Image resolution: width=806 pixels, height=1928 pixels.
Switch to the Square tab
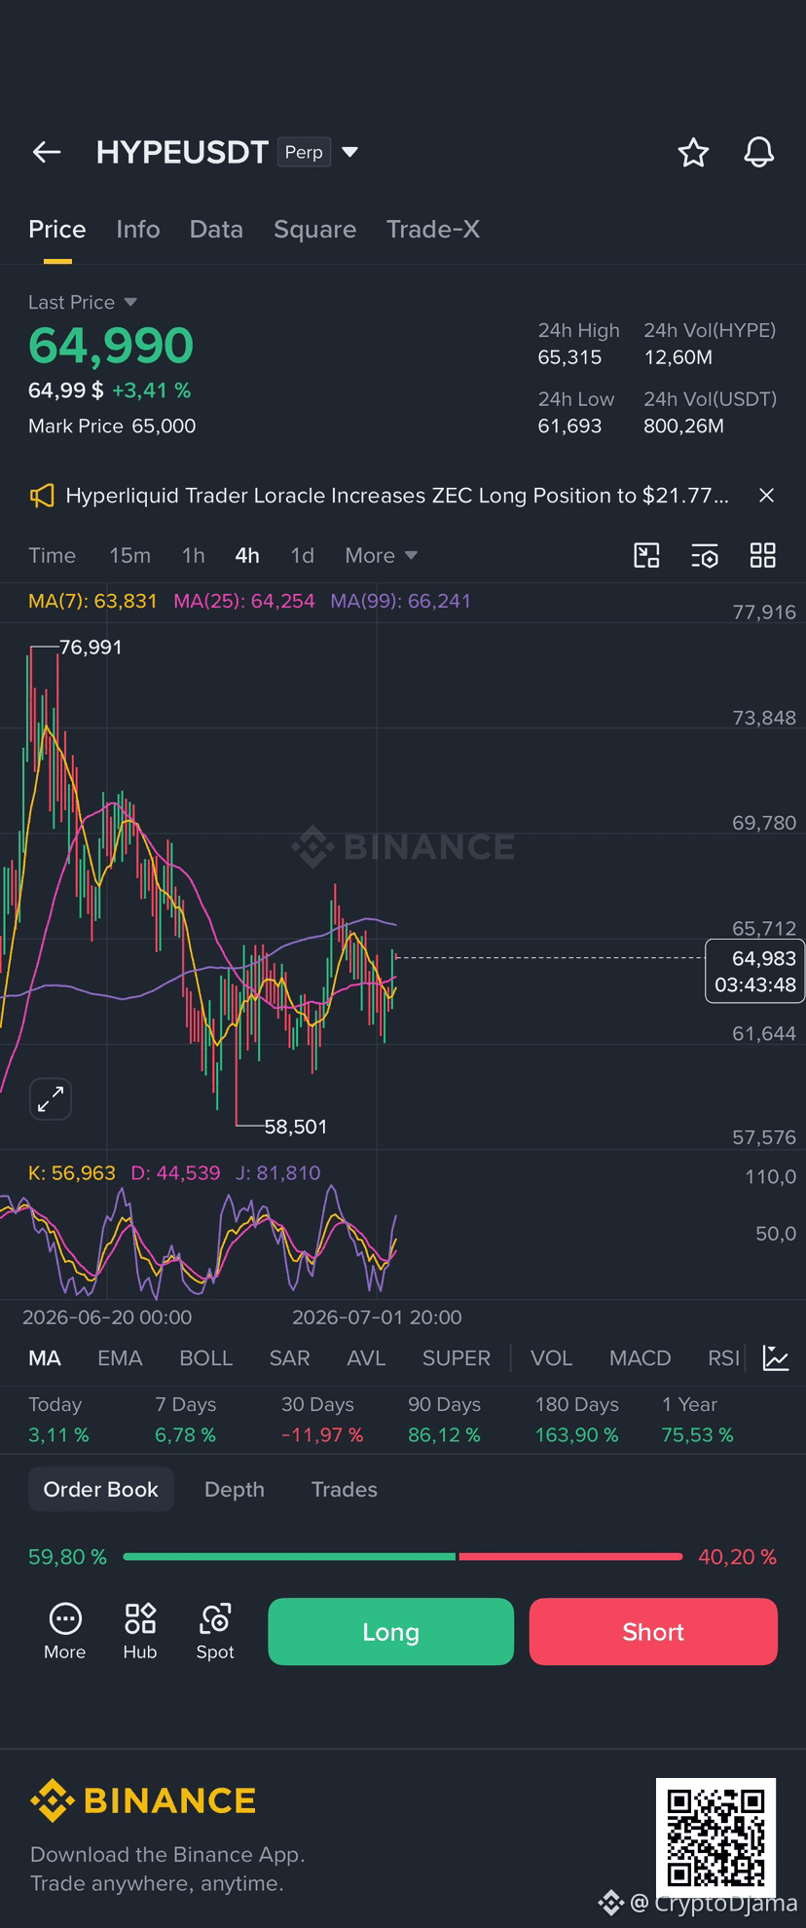pyautogui.click(x=314, y=229)
